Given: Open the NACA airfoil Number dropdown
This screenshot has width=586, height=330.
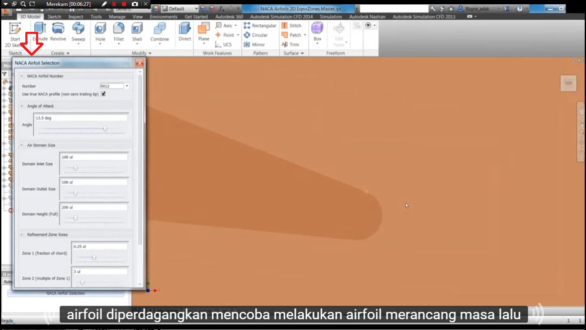Looking at the screenshot, I should (127, 86).
